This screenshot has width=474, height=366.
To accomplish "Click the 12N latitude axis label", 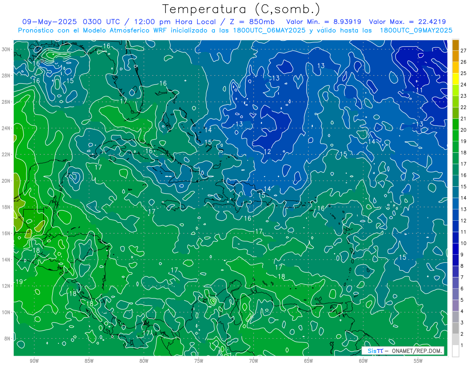I will point(6,286).
